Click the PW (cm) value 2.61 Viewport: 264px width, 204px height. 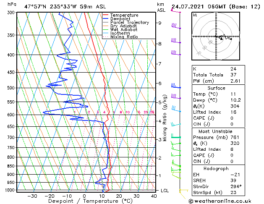click(235, 81)
